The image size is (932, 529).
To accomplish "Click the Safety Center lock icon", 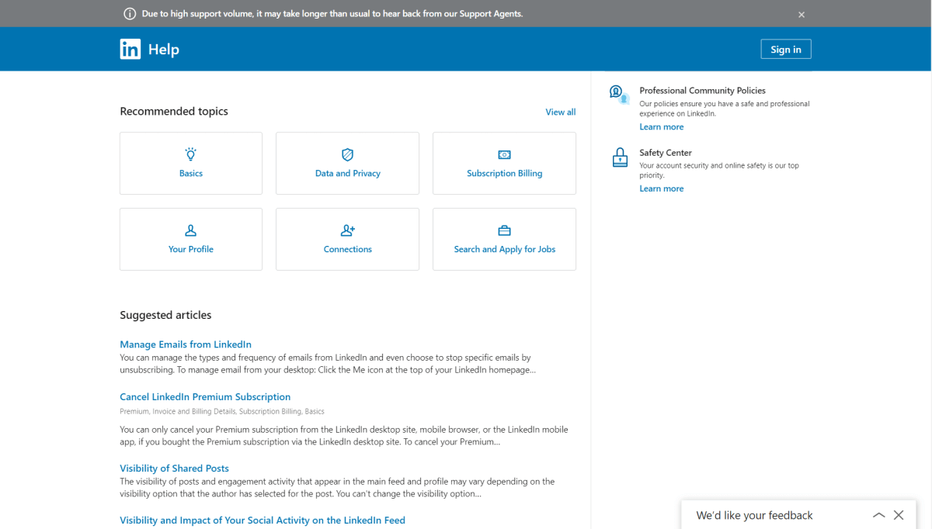I will [x=620, y=157].
